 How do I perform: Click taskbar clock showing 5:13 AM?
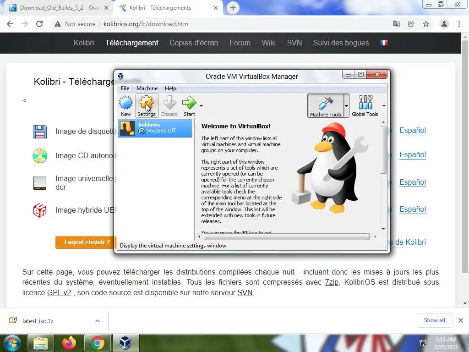point(446,343)
